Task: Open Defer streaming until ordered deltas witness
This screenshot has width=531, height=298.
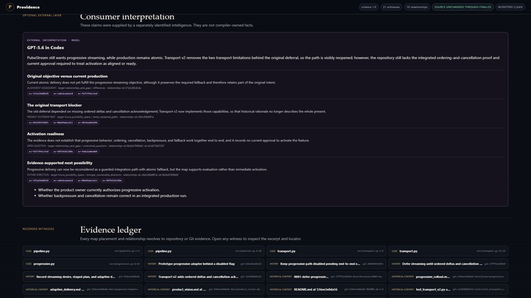Action: click(449, 264)
